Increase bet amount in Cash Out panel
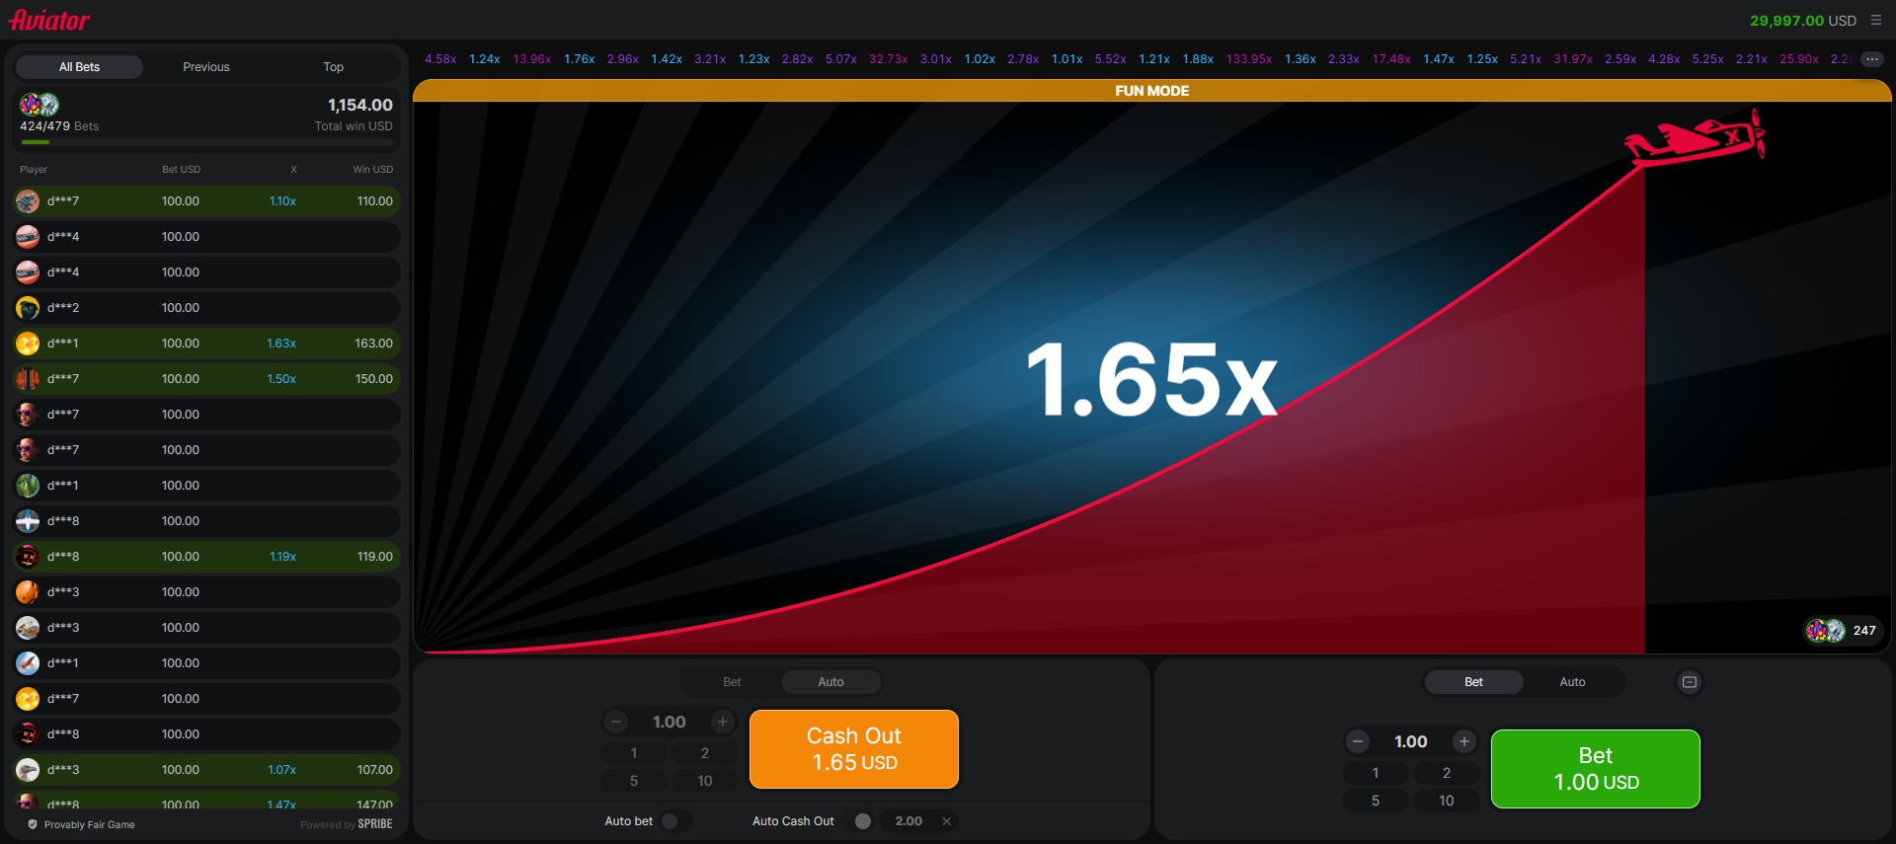Viewport: 1896px width, 844px height. point(723,722)
